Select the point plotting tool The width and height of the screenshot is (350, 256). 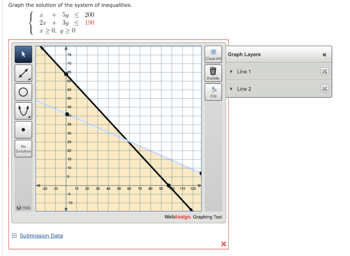point(23,129)
